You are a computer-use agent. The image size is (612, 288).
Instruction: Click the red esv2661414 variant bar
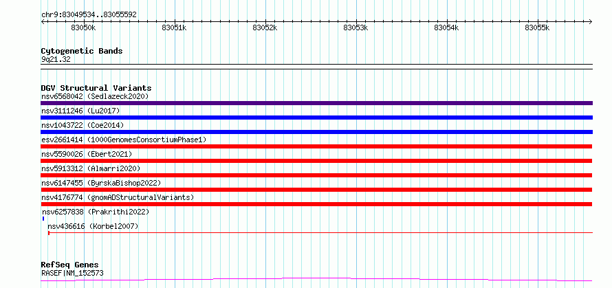pos(316,146)
